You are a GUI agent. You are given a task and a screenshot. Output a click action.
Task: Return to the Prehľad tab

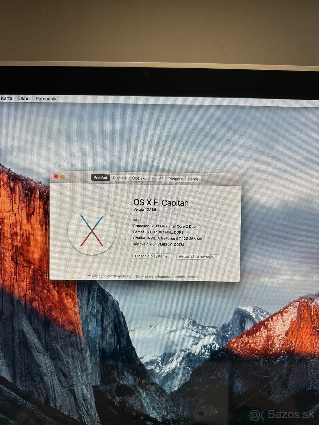[101, 178]
